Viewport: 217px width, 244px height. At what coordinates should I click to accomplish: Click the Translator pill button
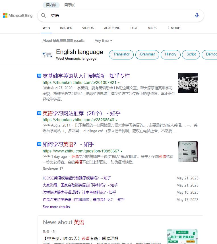coord(121,55)
